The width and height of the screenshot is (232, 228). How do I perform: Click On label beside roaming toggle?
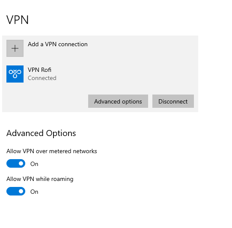pos(34,192)
